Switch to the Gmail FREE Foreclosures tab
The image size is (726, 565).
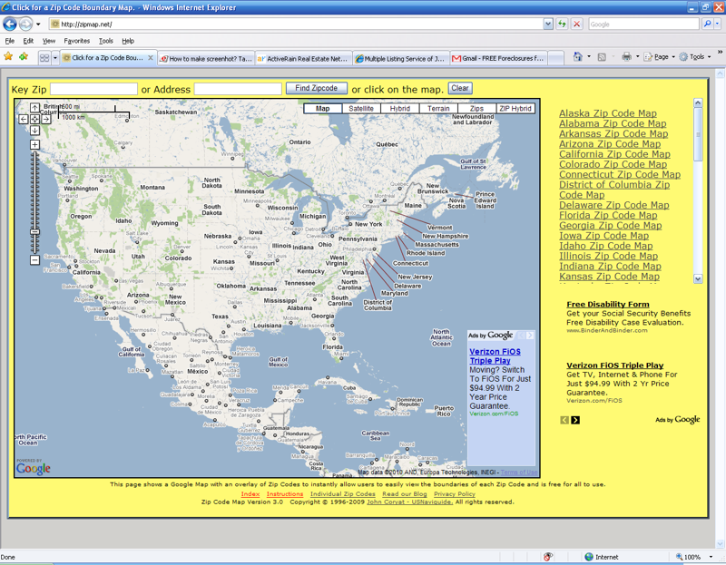(x=498, y=59)
